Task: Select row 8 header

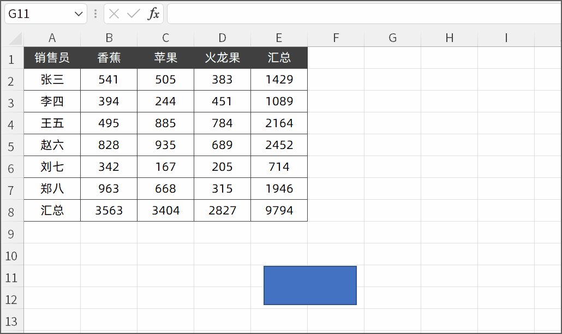Action: coord(11,212)
